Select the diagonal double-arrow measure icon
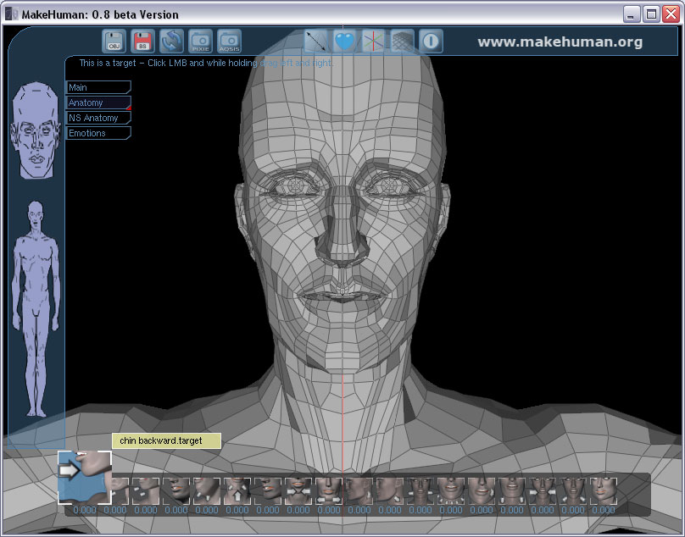 tap(316, 41)
